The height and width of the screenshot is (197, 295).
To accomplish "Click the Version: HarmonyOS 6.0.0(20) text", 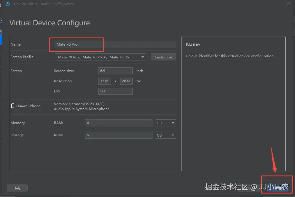I will pos(79,104).
